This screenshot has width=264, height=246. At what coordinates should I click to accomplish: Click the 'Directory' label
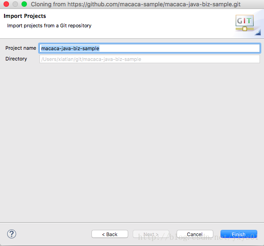point(16,59)
